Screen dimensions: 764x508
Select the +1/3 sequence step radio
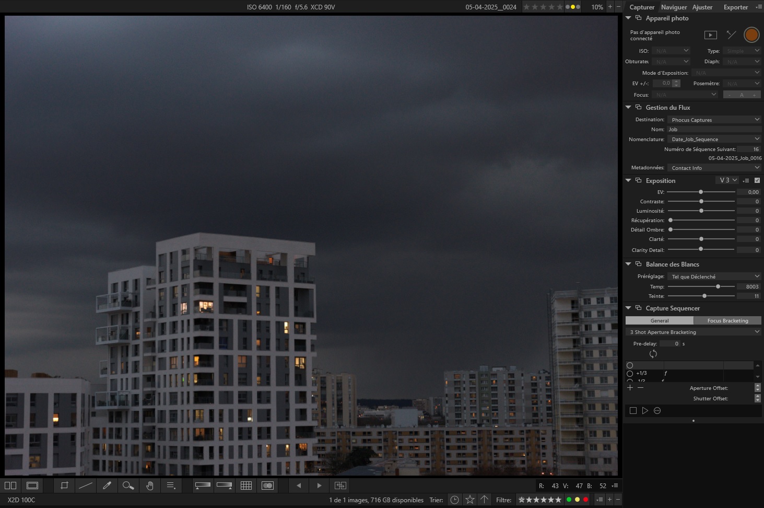[630, 374]
